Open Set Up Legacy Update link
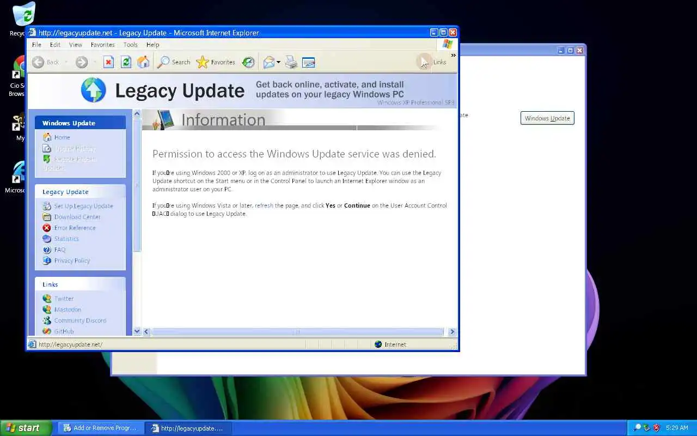The height and width of the screenshot is (436, 697). [83, 206]
